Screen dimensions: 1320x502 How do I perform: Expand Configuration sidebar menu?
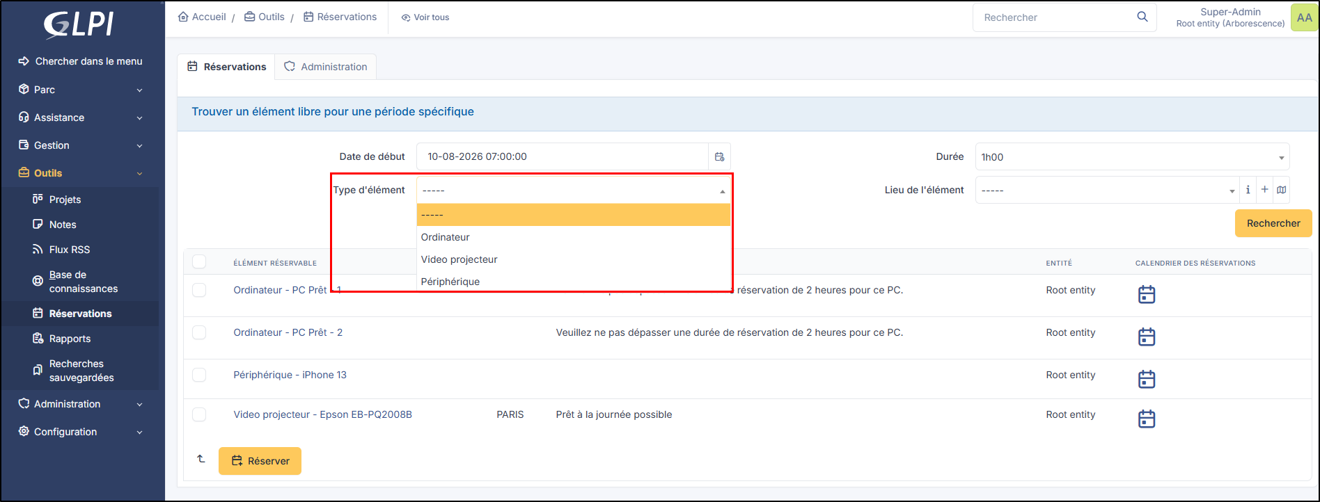(x=81, y=432)
